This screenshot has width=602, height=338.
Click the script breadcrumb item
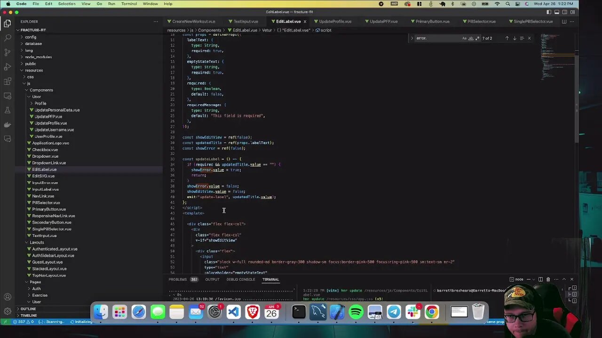pos(326,30)
